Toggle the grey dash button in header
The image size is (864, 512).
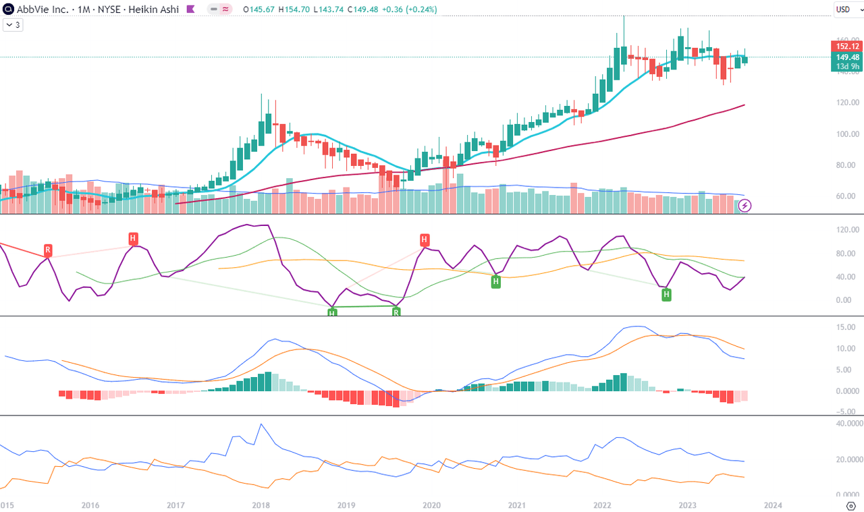(x=213, y=9)
